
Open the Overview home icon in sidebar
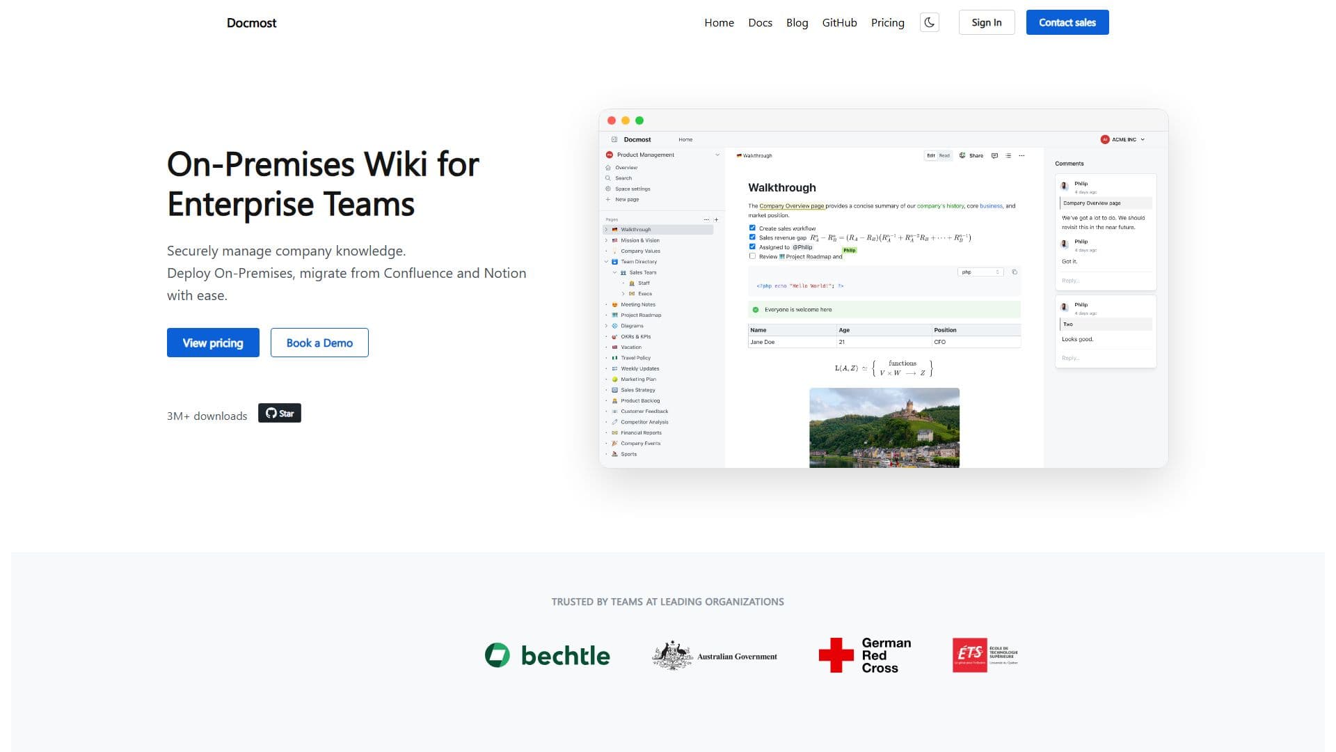point(608,168)
